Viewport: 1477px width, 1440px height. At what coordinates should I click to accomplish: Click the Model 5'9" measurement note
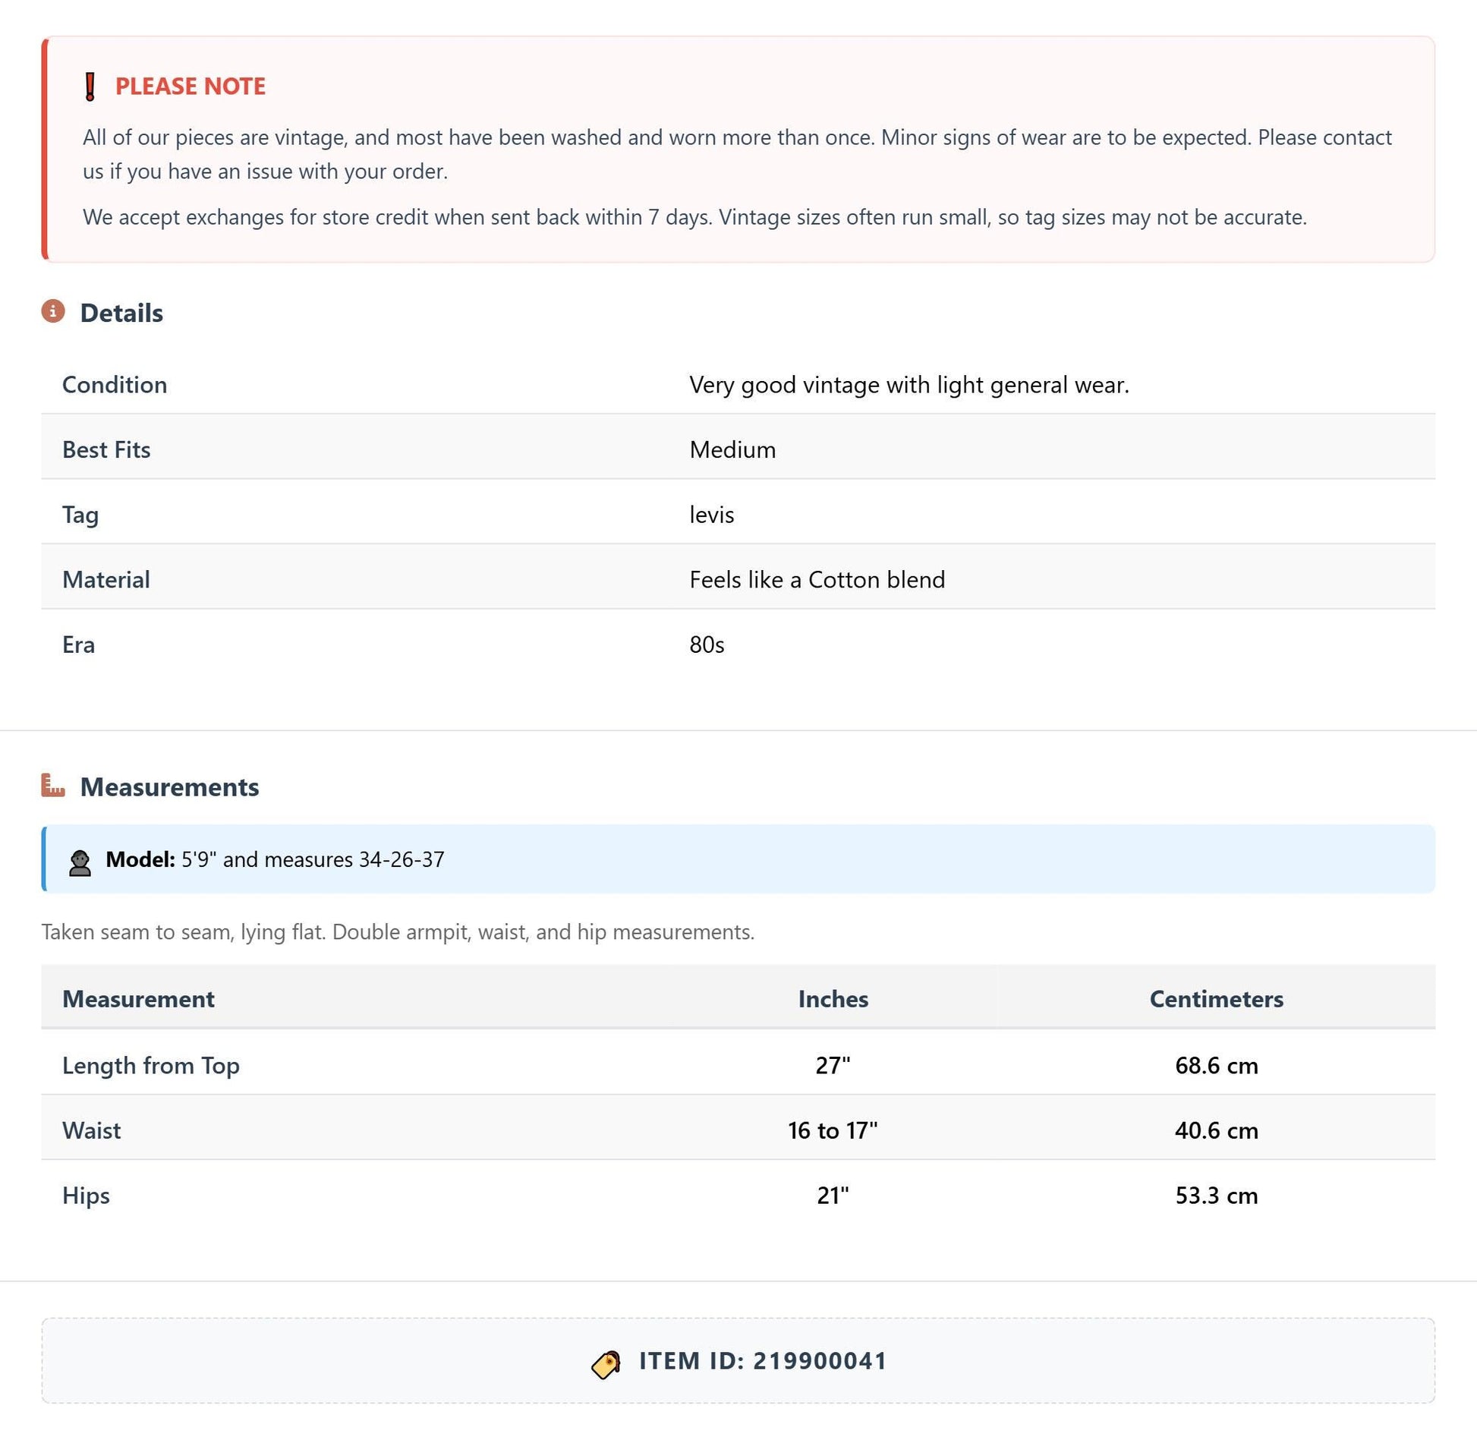pos(275,859)
